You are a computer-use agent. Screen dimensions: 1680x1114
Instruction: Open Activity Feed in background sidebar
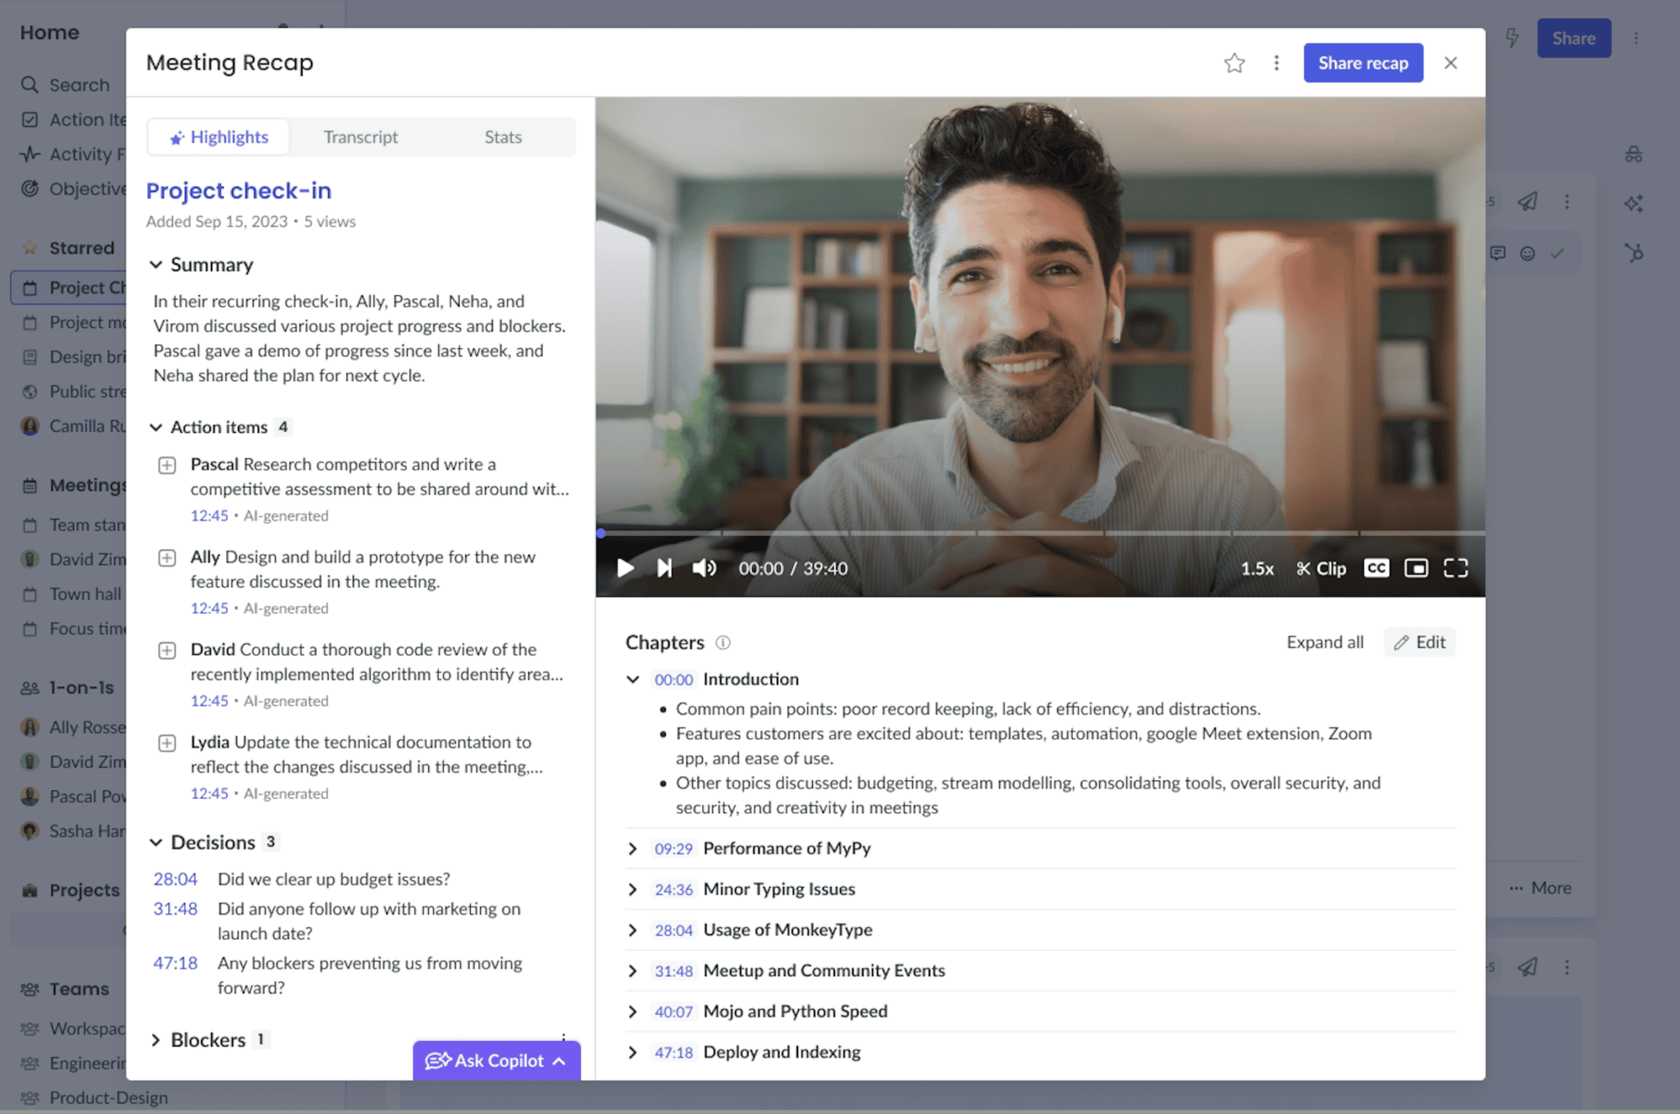coord(73,154)
